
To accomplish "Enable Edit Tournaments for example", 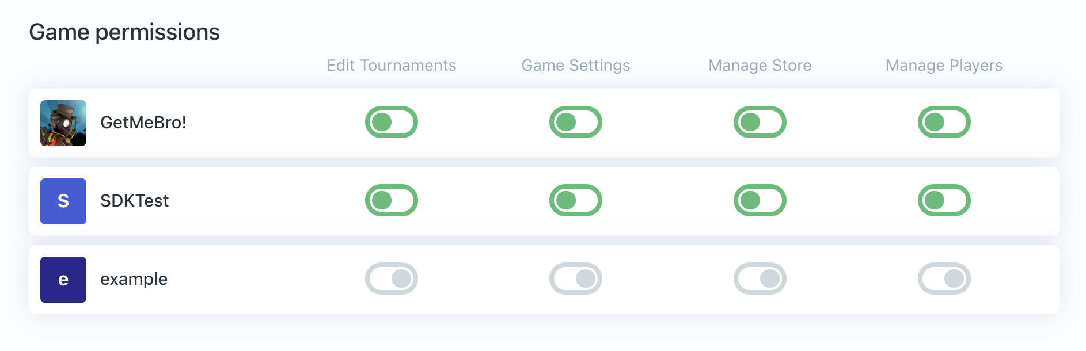I will click(x=392, y=278).
